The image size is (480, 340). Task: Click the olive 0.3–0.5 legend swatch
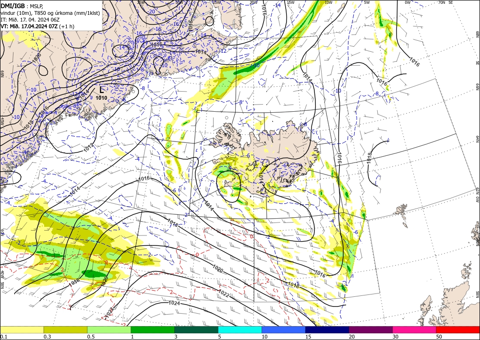coord(65,329)
